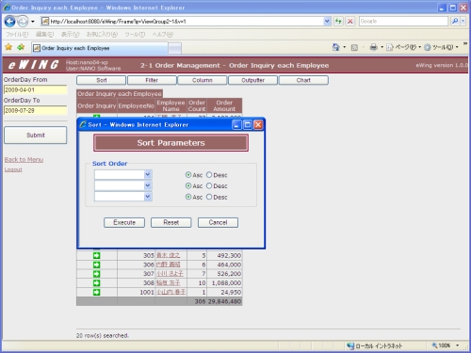Click the search magnifier icon
The width and height of the screenshot is (471, 353).
454,22
